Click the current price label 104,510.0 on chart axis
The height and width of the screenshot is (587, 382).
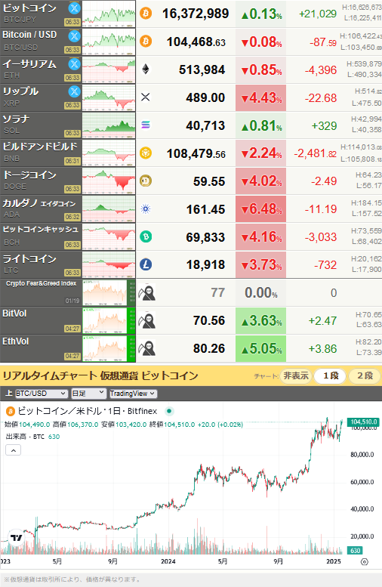pyautogui.click(x=363, y=422)
